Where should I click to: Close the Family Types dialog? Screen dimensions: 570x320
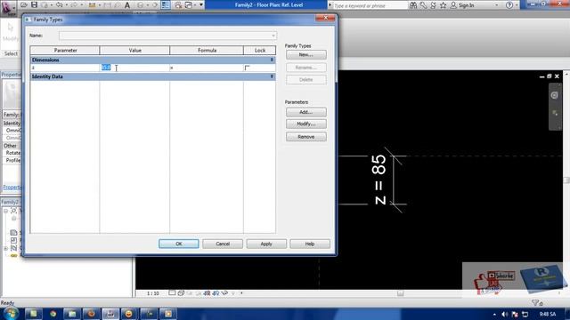click(325, 18)
